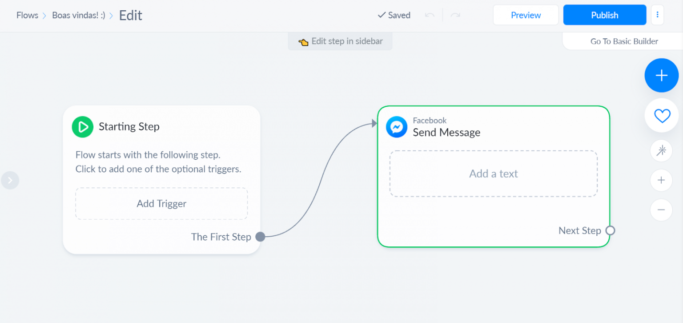Viewport: 683px width, 323px height.
Task: Click the magic wand auto-arrange icon
Action: pyautogui.click(x=661, y=151)
